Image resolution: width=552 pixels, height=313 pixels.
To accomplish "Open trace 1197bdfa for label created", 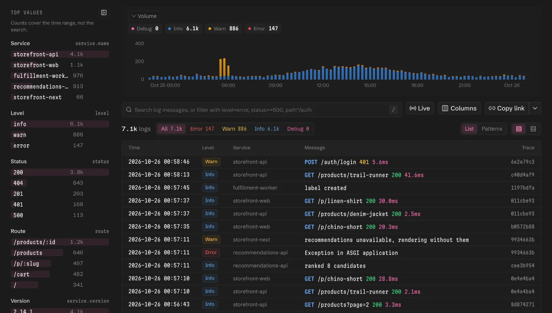I will [x=523, y=188].
